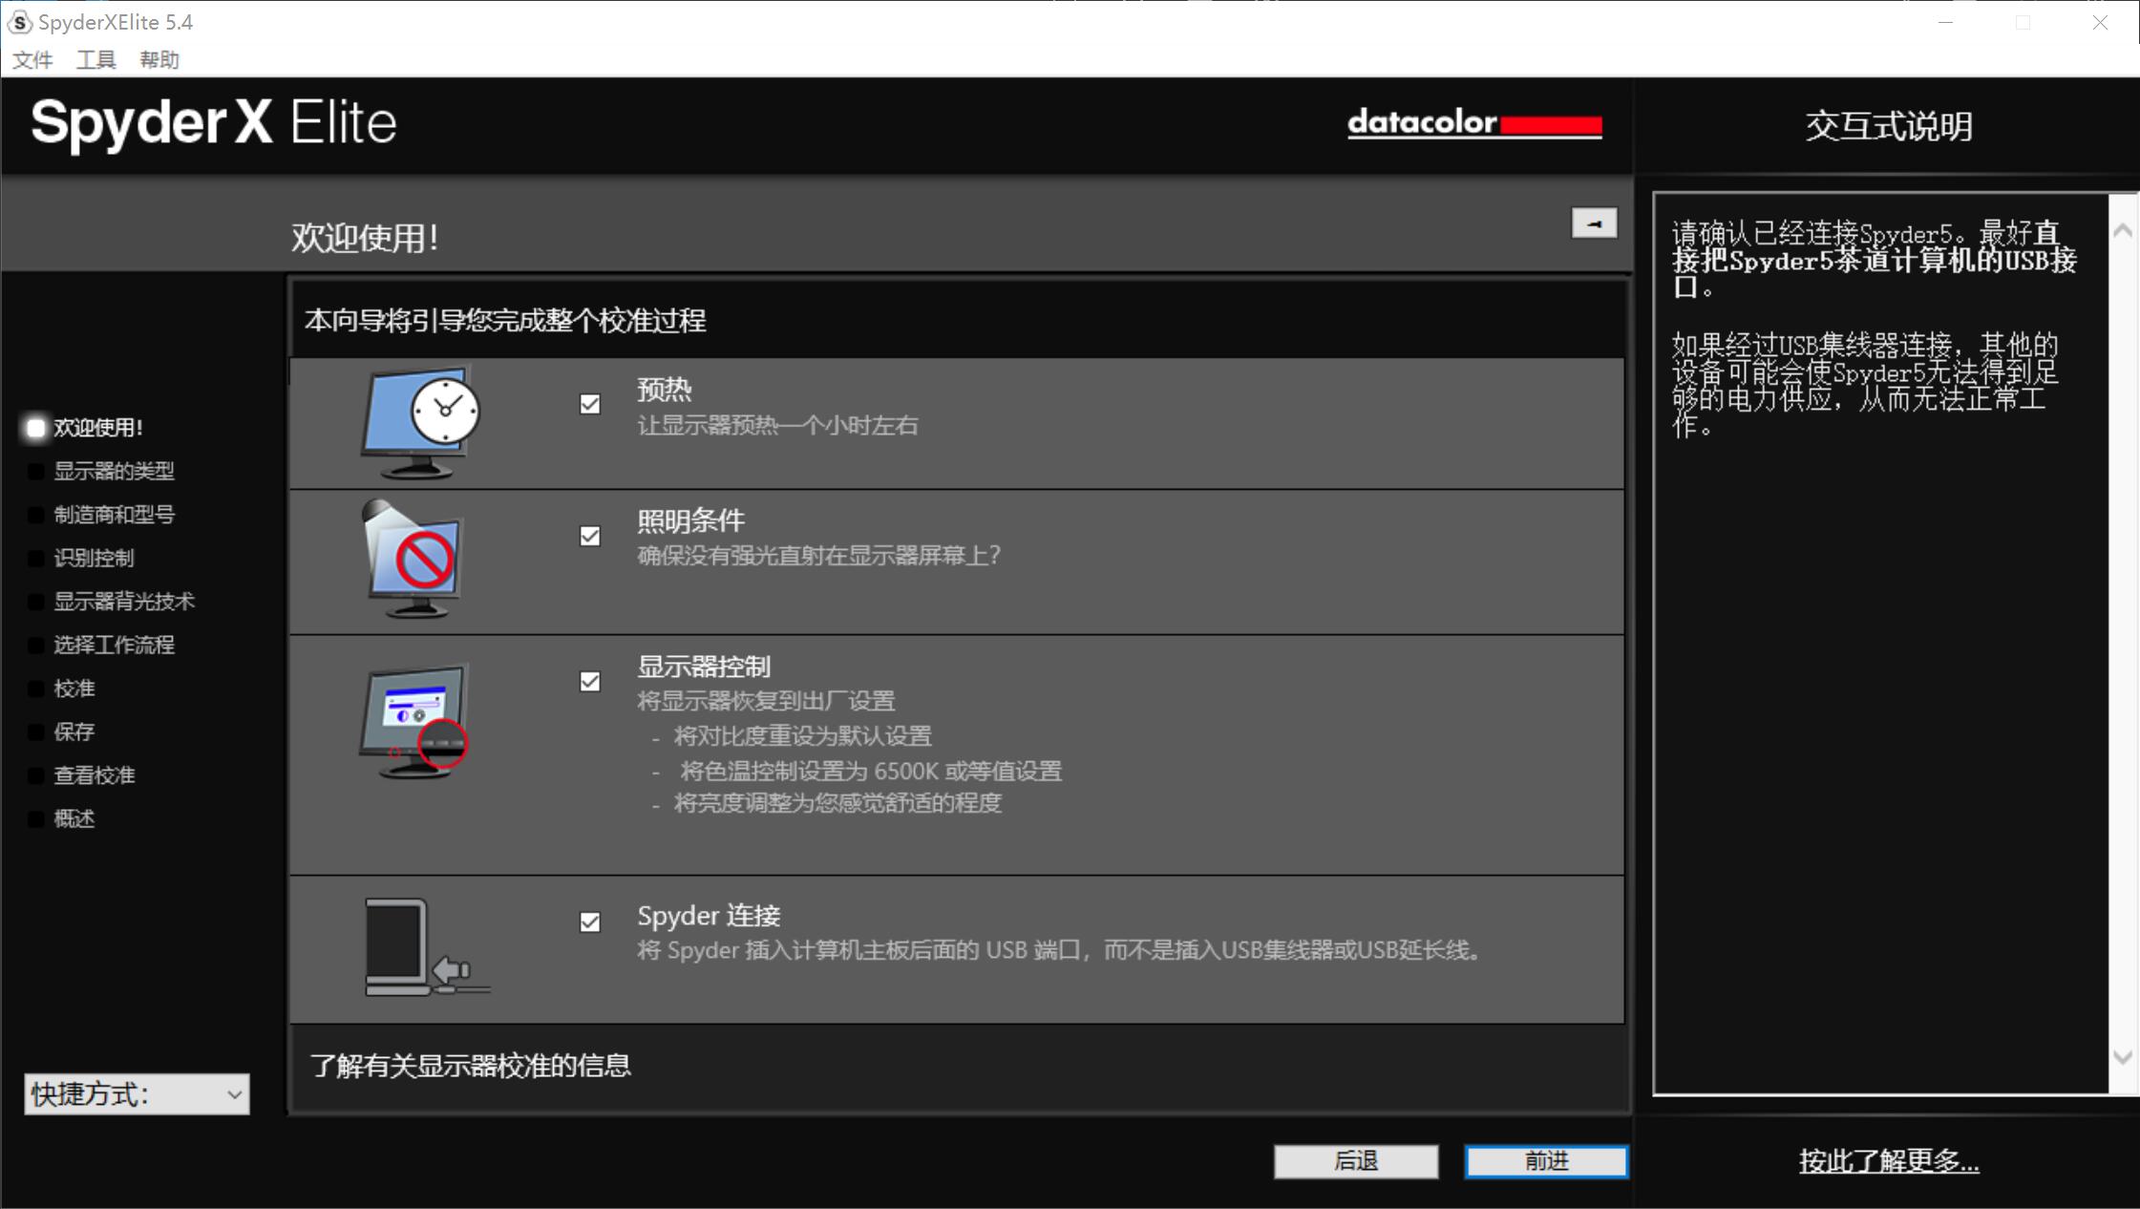Toggle the 预热 checkbox
Viewport: 2140px width, 1209px height.
point(590,404)
